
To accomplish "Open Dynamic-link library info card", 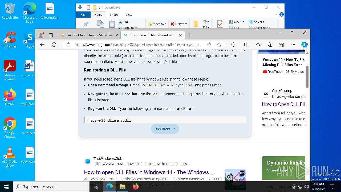I will 283,168.
